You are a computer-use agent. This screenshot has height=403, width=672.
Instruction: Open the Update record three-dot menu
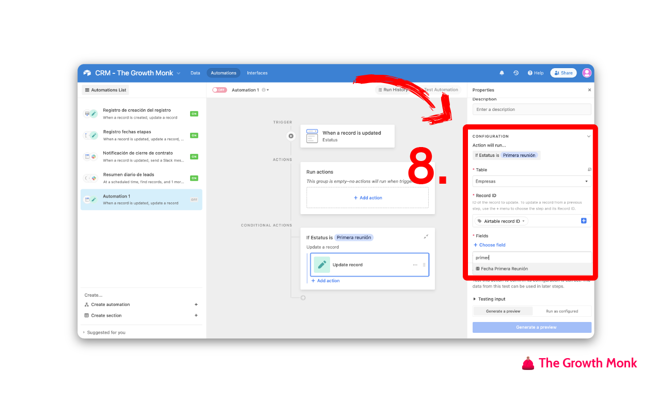[x=415, y=265]
